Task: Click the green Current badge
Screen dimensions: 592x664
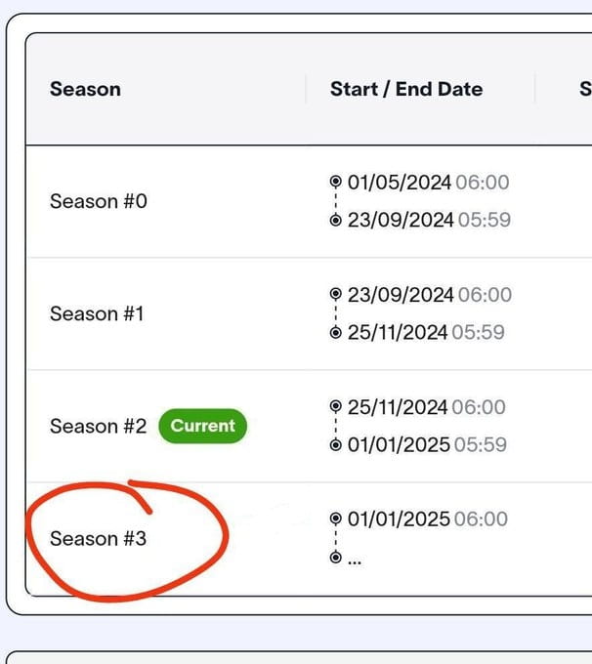Action: (x=203, y=426)
